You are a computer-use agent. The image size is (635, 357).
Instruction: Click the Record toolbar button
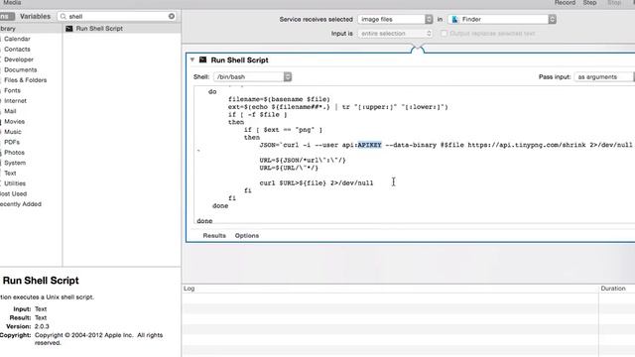coord(565,3)
